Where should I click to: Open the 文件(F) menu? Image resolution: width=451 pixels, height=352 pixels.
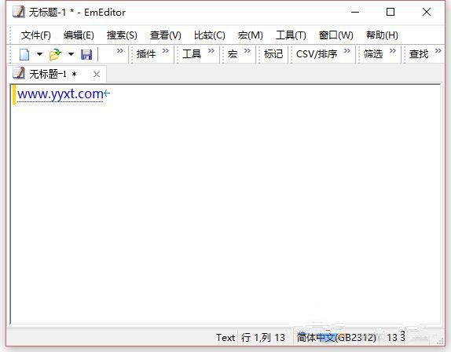point(35,35)
